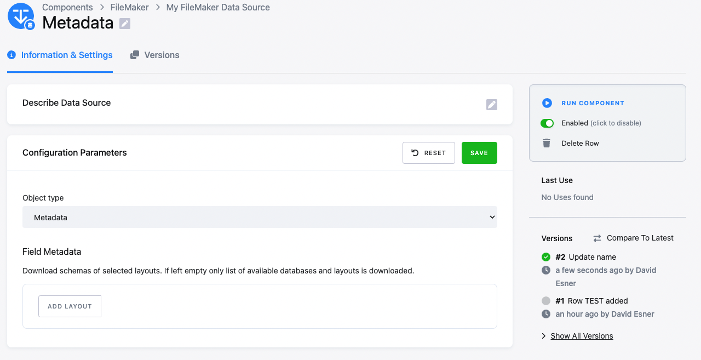The image size is (701, 360).
Task: Click the Versions tab stack icon
Action: (x=135, y=55)
